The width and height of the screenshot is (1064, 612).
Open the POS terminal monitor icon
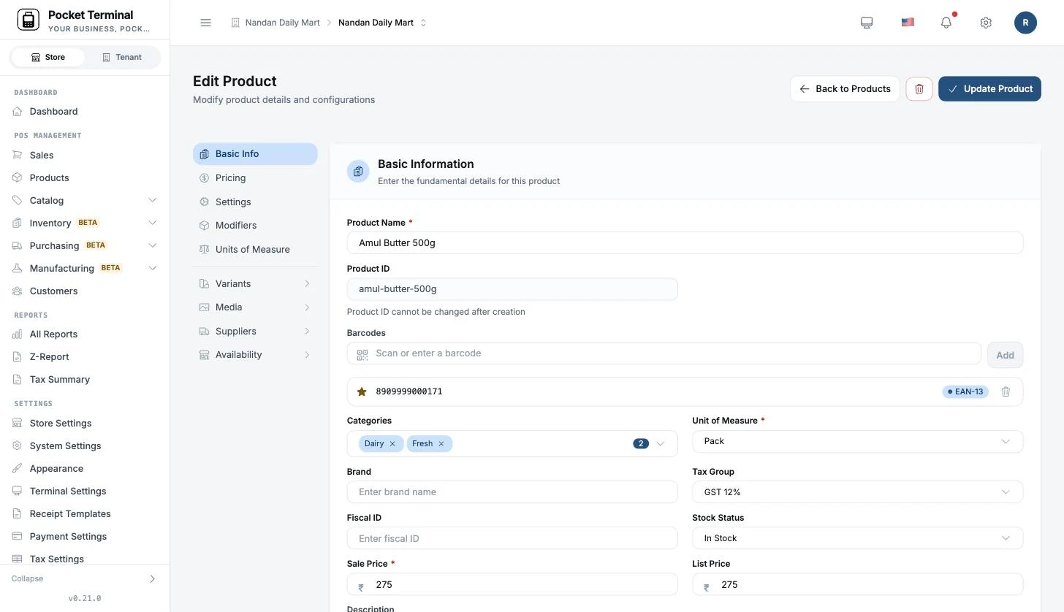click(867, 23)
